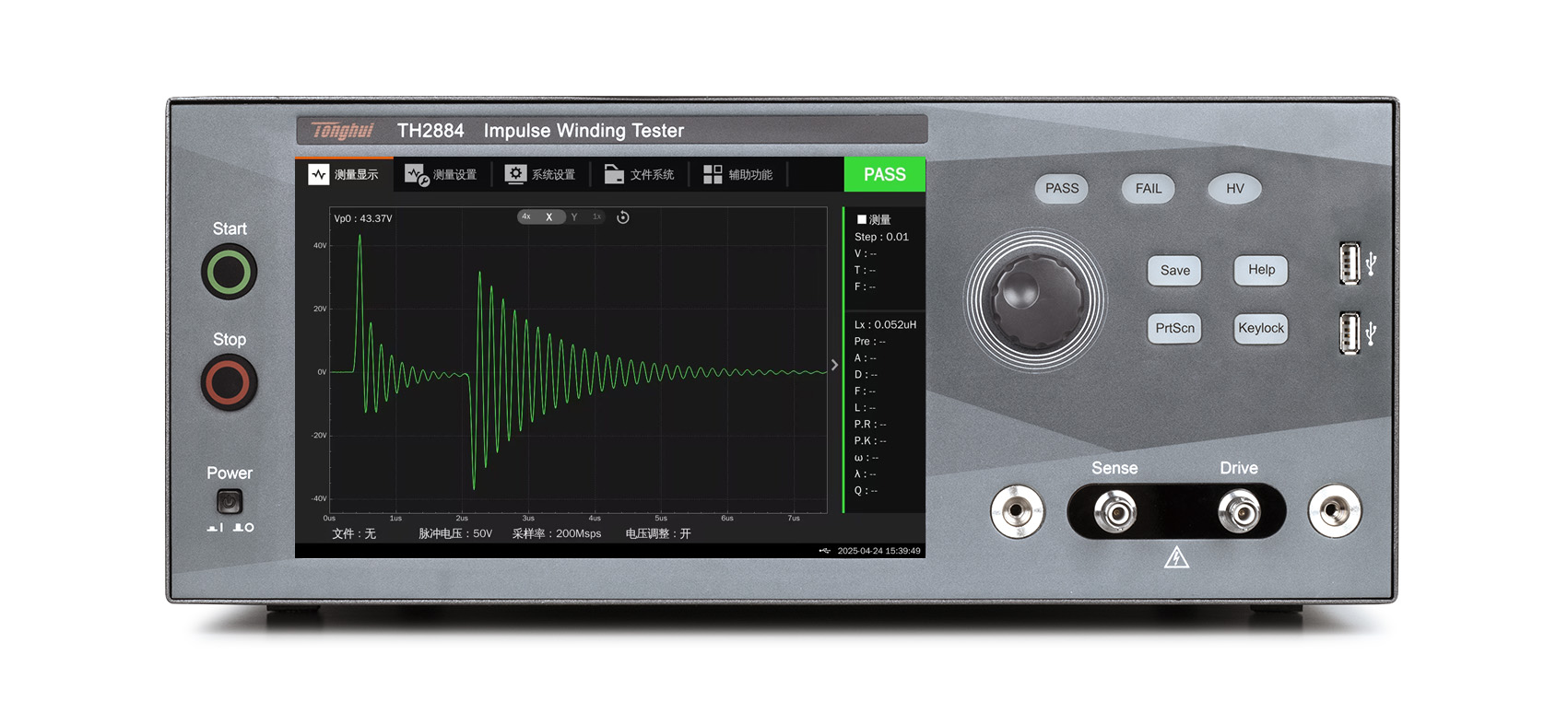Select the Y axis zoom toggle
Screen dimensions: 1568x701
pos(574,217)
